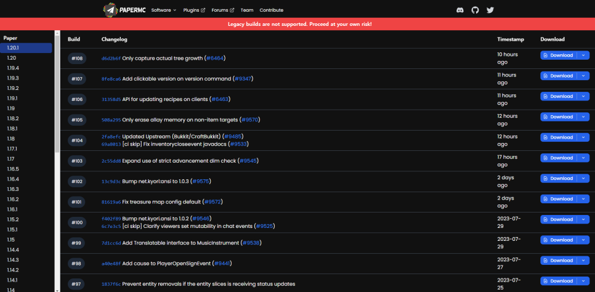595x292 pixels.
Task: Click the PaperMC logo icon
Action: [x=110, y=10]
